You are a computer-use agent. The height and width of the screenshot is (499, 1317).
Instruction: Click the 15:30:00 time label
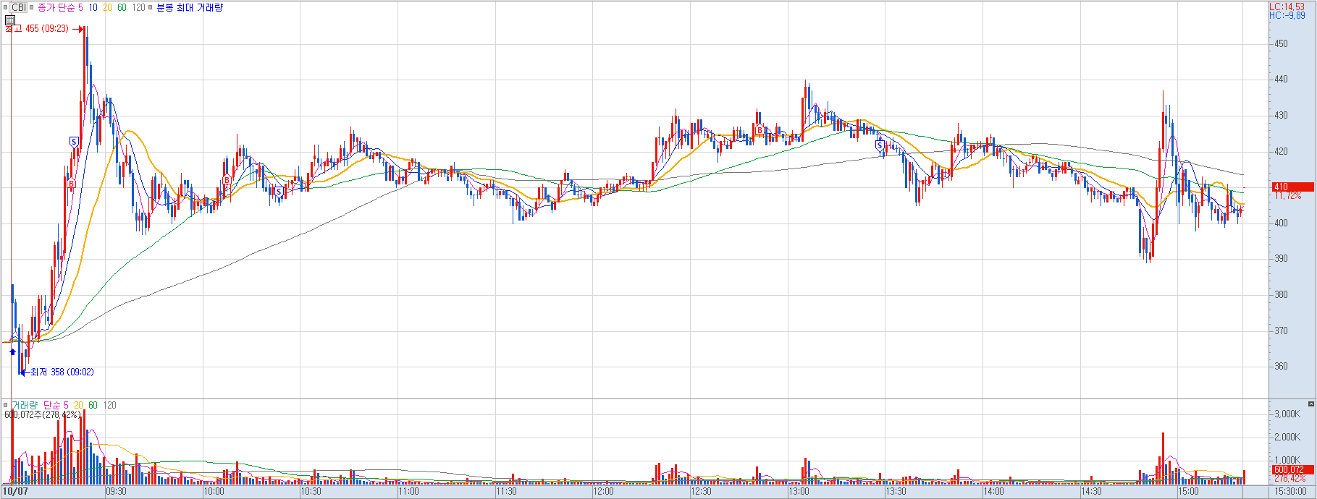pyautogui.click(x=1290, y=492)
